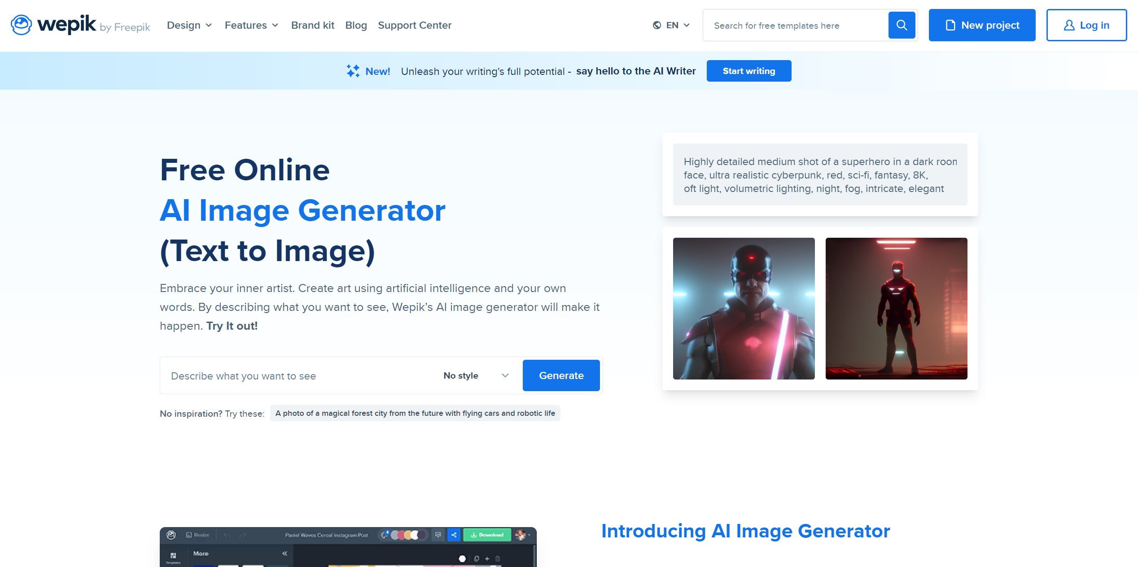The width and height of the screenshot is (1138, 567).
Task: Select the magical forest city prompt suggestion
Action: pos(415,413)
